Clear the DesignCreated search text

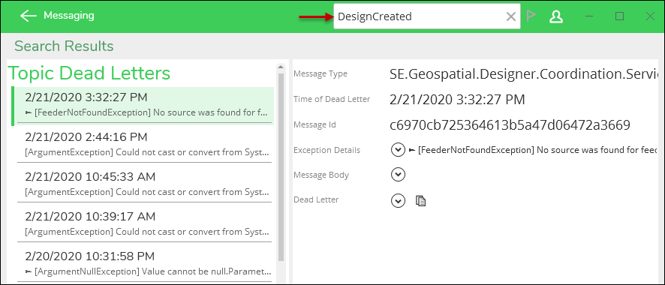coord(511,16)
